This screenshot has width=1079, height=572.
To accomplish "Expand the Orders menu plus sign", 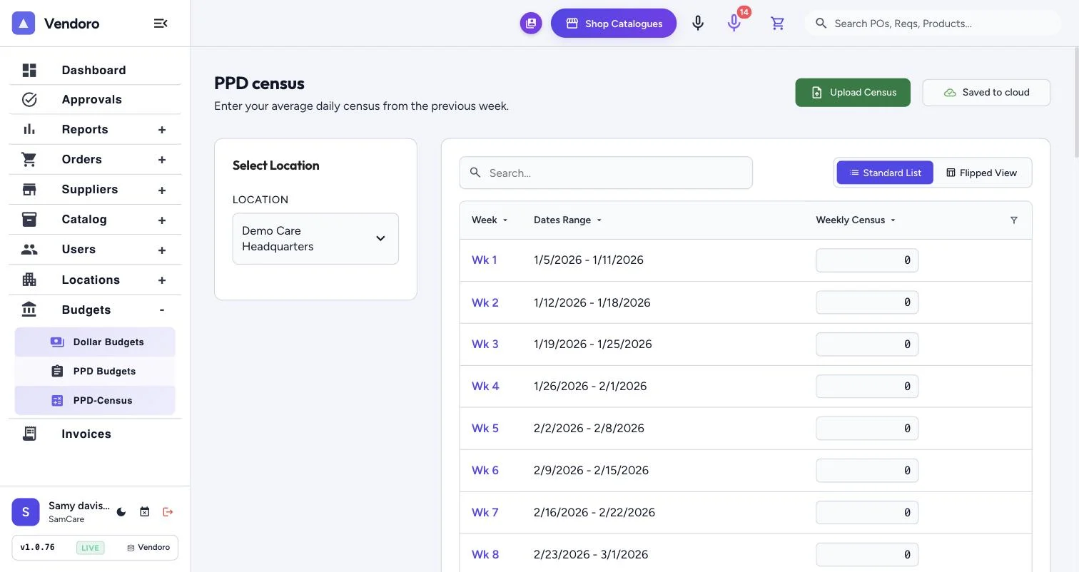I will [162, 160].
